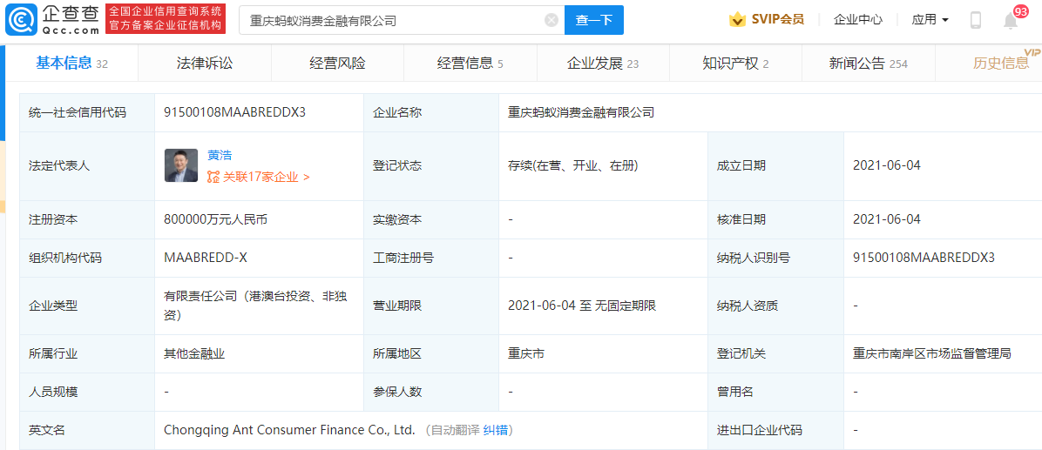Switch to the 基本信息 tab
1042x450 pixels.
(x=71, y=64)
